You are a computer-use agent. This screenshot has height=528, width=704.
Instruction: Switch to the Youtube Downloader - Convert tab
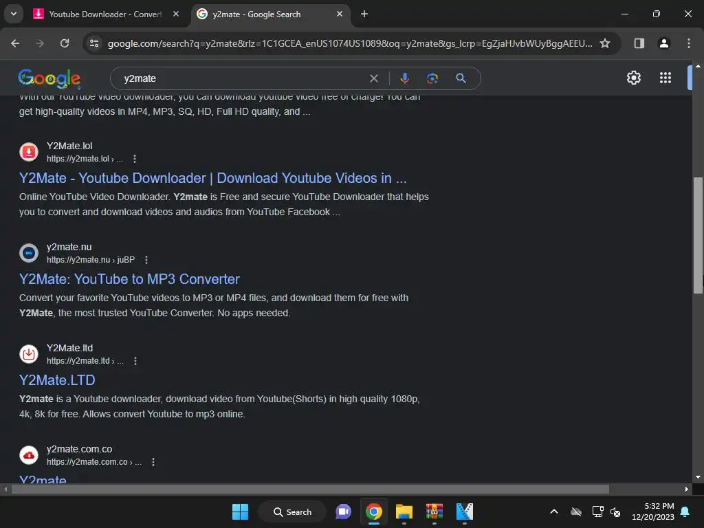(x=105, y=14)
